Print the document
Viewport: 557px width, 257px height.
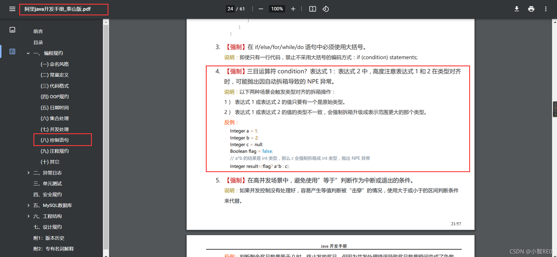(531, 9)
